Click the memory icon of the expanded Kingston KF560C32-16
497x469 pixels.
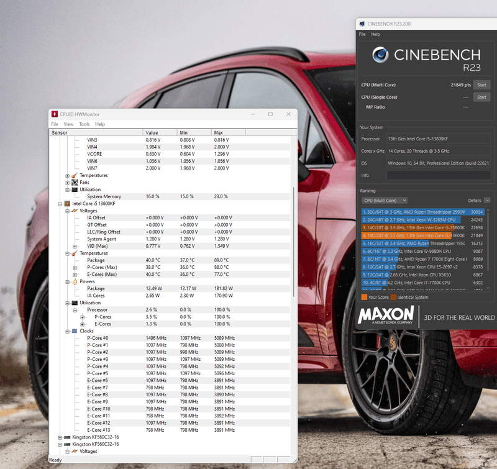67,444
